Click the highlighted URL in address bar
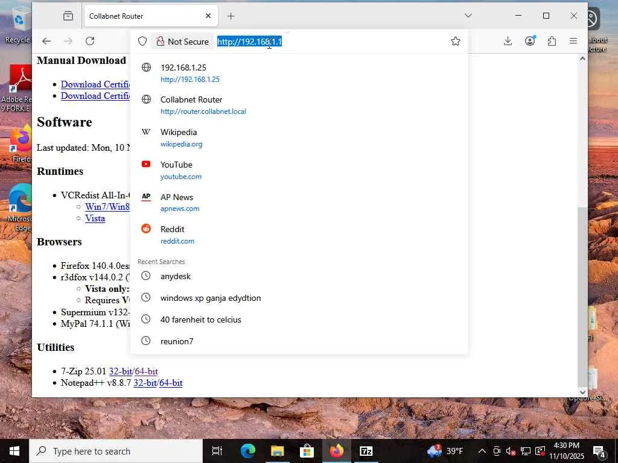The image size is (618, 463). pos(249,42)
